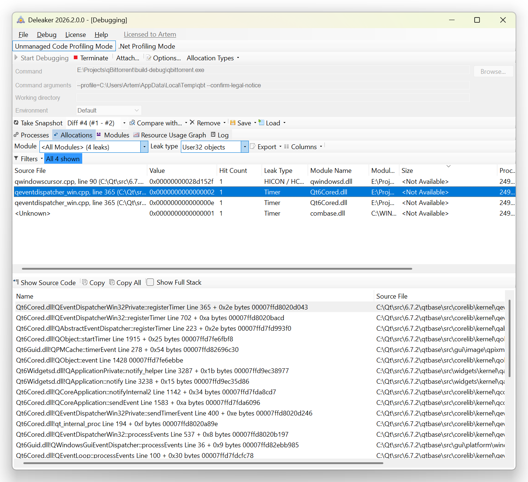
Task: Click the Browse... button
Action: pyautogui.click(x=493, y=72)
